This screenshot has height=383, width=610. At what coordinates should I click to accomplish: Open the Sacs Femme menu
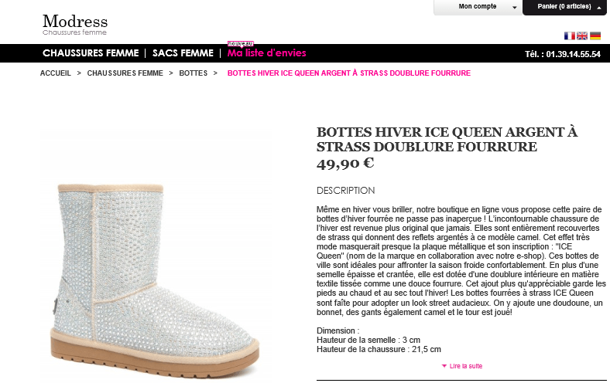click(x=183, y=53)
